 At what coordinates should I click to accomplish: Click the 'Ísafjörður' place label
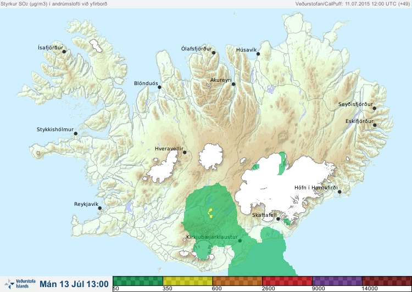tap(51, 48)
